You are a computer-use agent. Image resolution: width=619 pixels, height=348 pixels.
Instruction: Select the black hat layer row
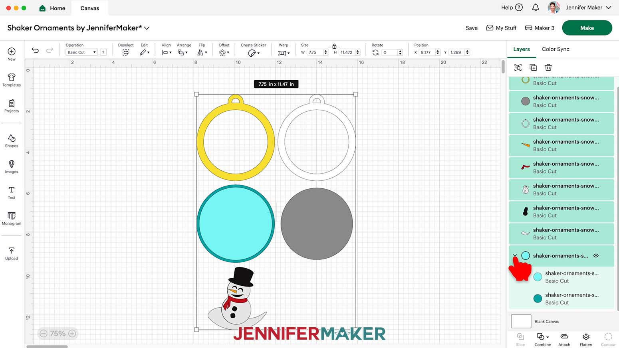(x=561, y=212)
